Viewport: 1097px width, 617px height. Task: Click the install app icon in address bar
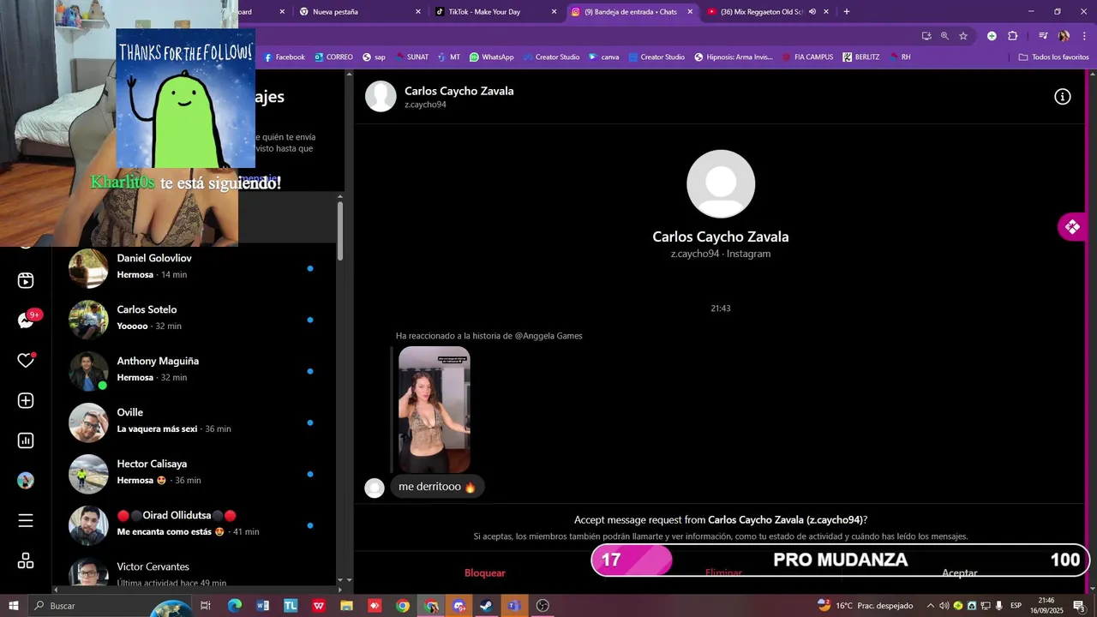926,36
